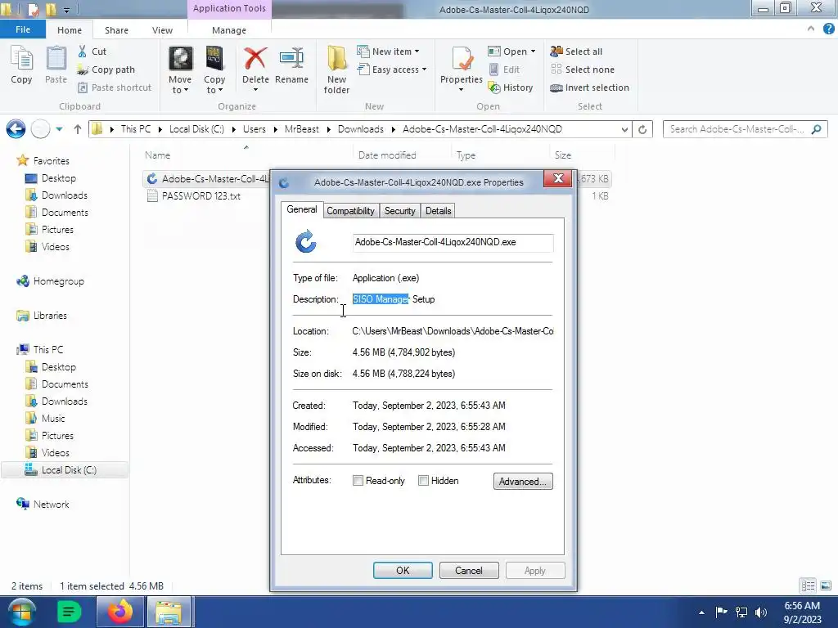The height and width of the screenshot is (628, 838).
Task: Select Cut in Clipboard group
Action: (92, 52)
